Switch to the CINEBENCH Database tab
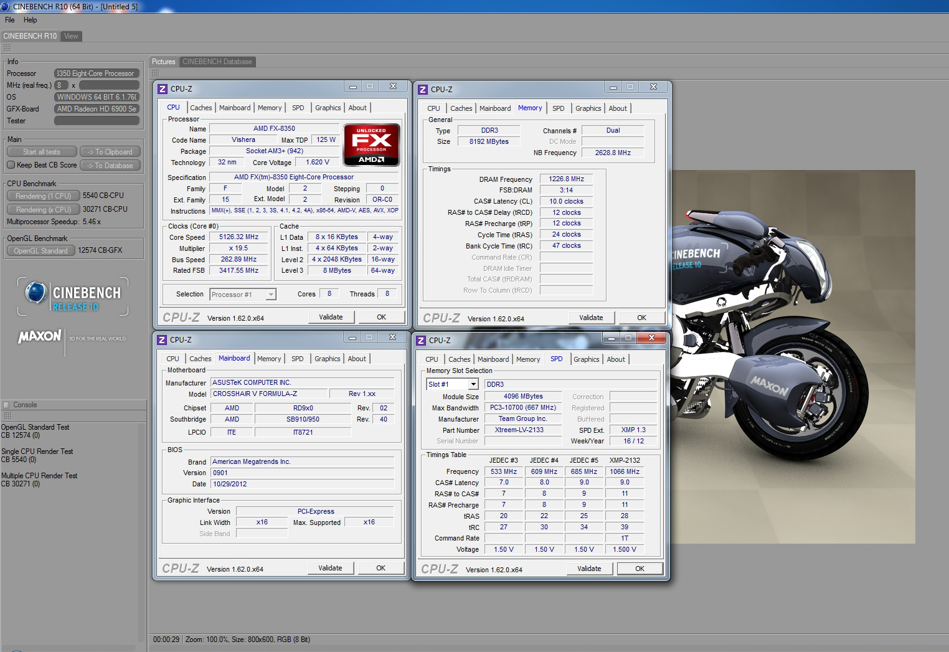 point(217,62)
